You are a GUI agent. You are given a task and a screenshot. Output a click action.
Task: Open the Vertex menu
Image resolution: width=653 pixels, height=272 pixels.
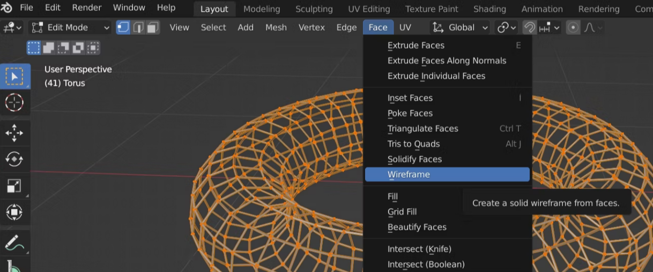pos(311,28)
